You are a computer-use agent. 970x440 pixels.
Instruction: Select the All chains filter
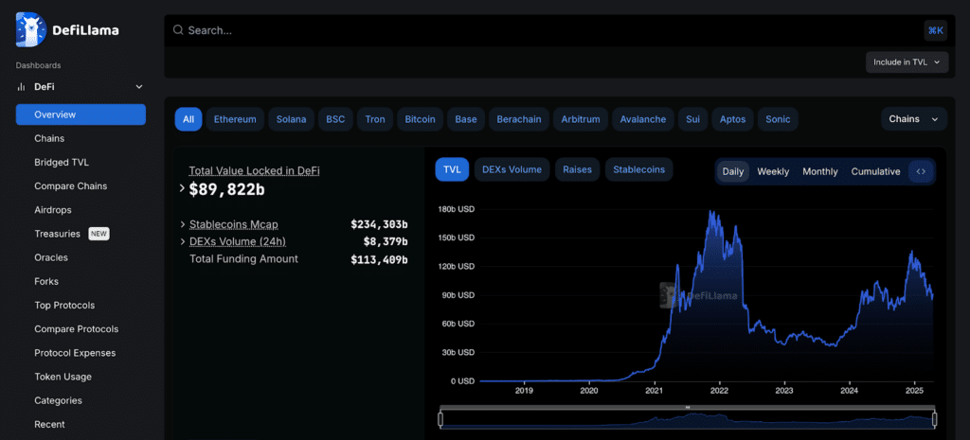(x=189, y=119)
